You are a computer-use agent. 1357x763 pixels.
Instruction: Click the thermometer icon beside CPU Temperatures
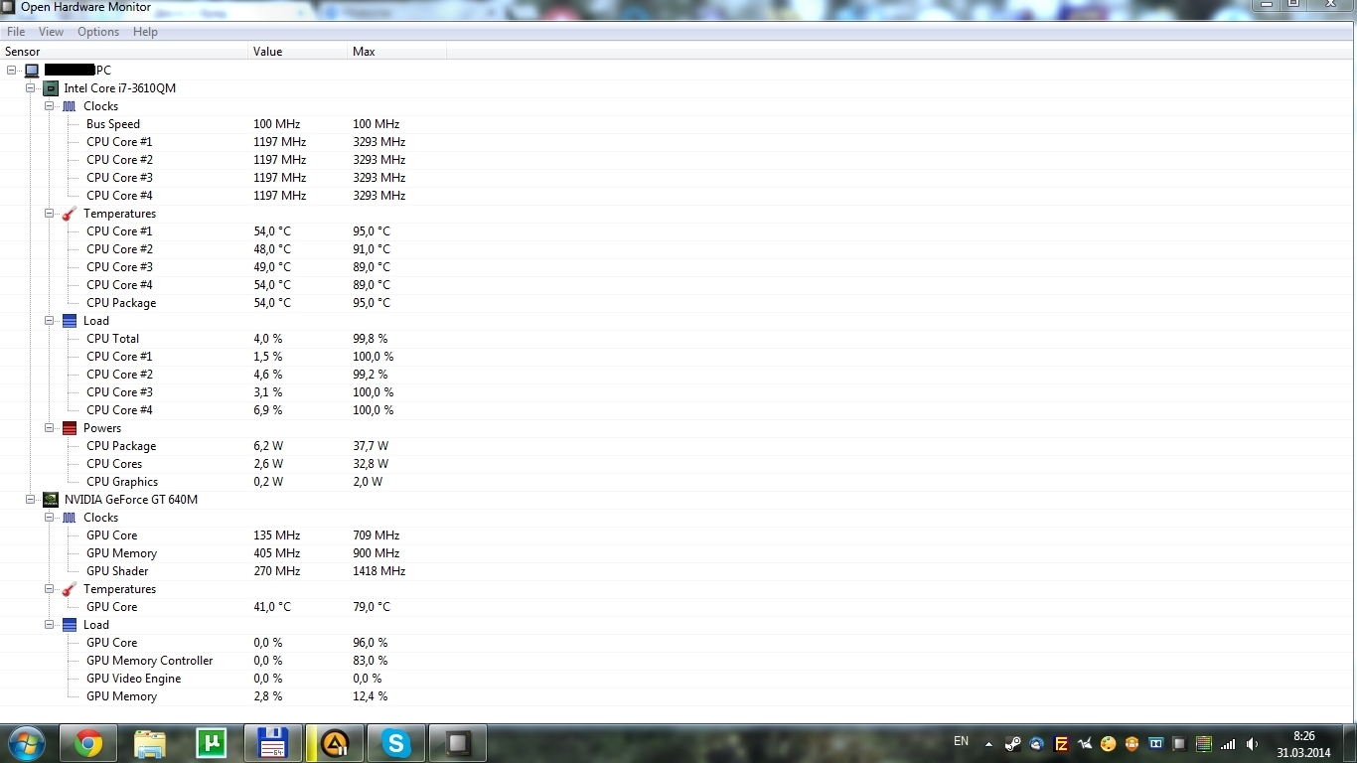coord(70,214)
